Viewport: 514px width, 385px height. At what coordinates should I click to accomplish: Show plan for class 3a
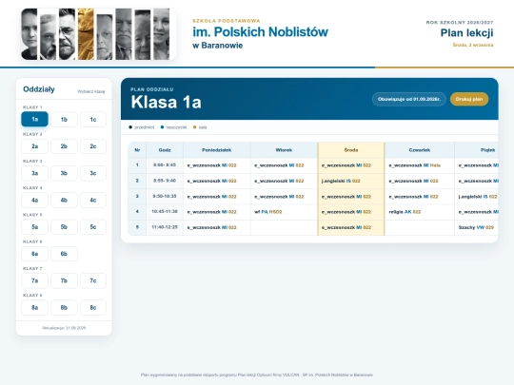click(34, 173)
